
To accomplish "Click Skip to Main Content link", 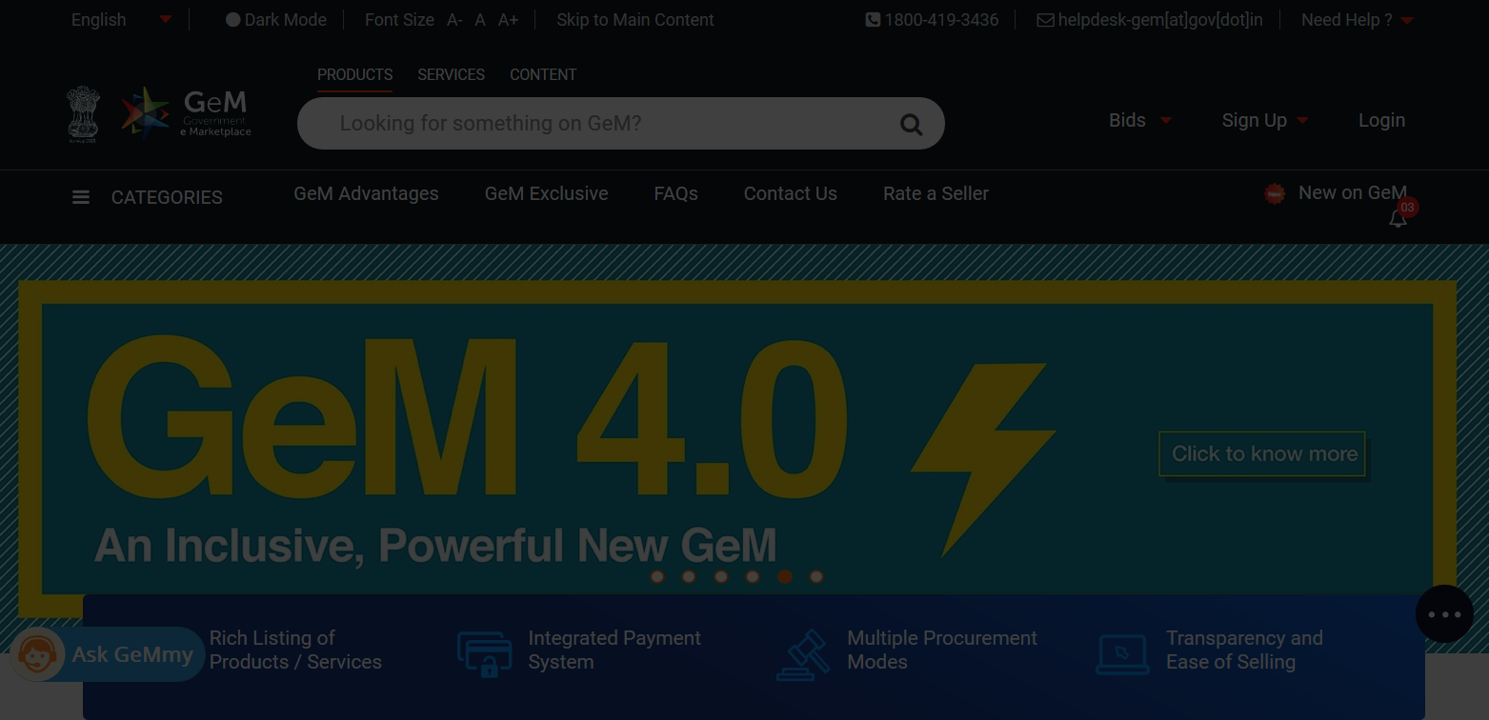I will click(x=635, y=20).
